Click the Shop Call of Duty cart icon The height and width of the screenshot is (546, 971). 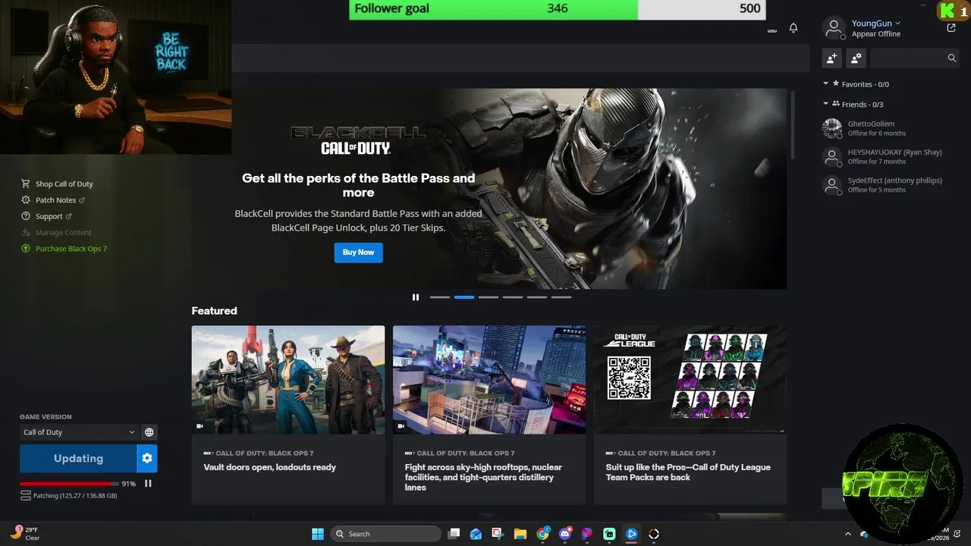(x=26, y=184)
